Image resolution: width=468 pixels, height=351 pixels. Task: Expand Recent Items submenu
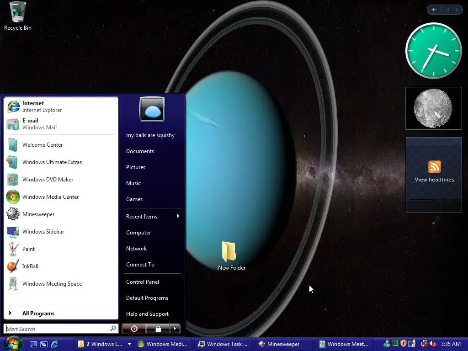click(x=153, y=216)
